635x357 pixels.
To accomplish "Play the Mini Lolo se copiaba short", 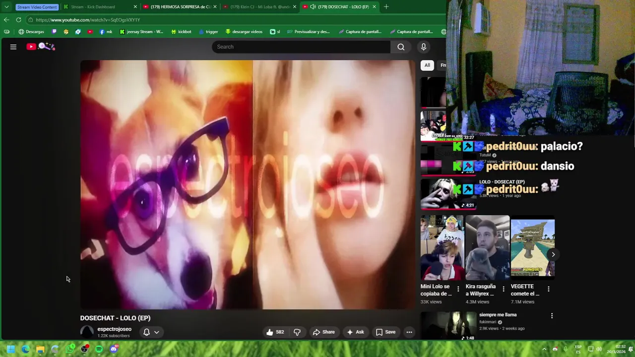I will click(x=442, y=247).
